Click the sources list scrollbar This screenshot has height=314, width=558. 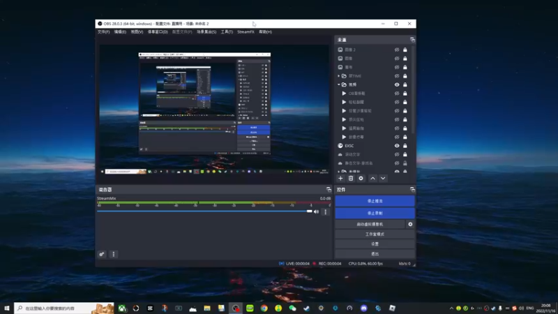(413, 89)
